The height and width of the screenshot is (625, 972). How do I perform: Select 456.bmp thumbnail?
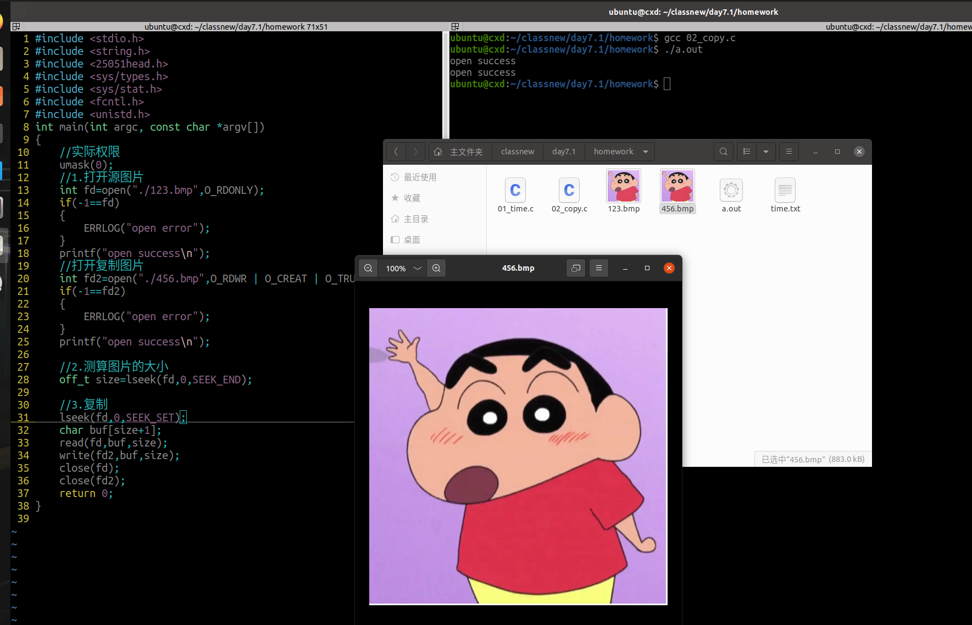click(x=677, y=186)
